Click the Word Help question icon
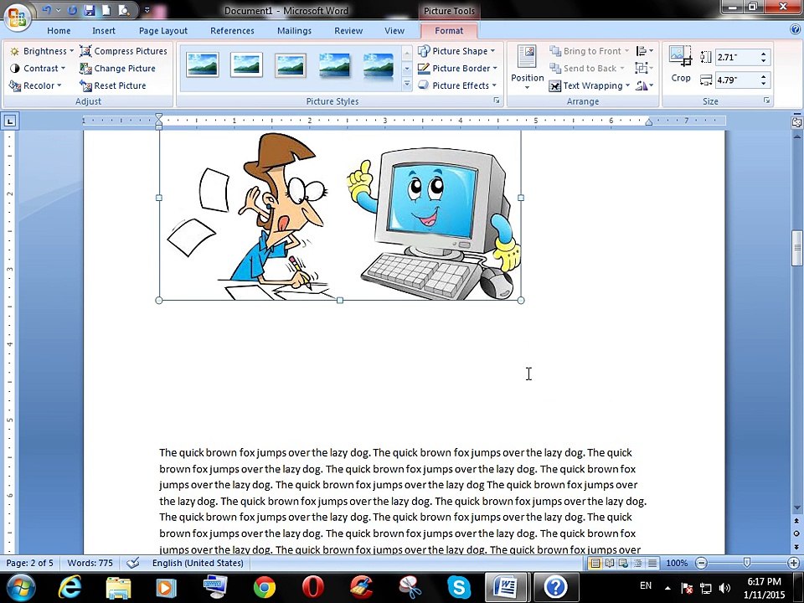Screen dimensions: 804x603 pyautogui.click(x=795, y=30)
